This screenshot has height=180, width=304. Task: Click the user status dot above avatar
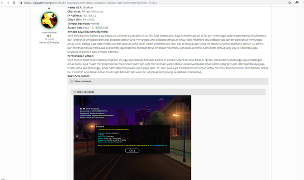click(x=49, y=9)
